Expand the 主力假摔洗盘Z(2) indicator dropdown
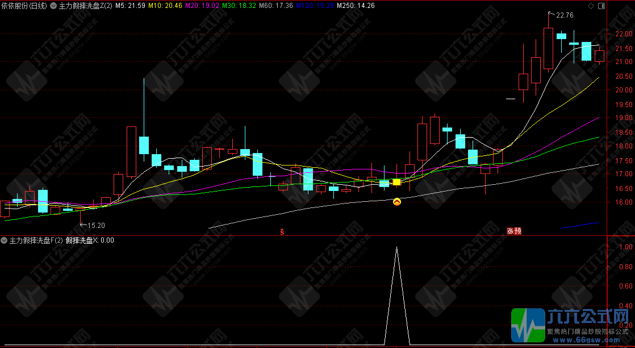This screenshot has height=348, width=635. coord(54,6)
